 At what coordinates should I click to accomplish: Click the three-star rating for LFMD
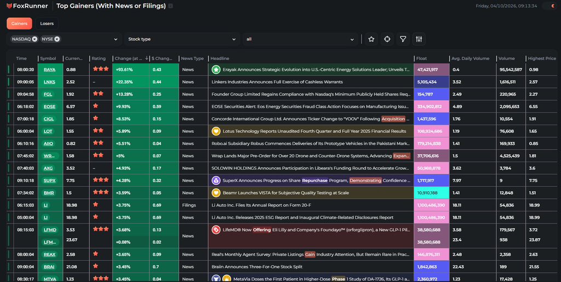tap(101, 229)
